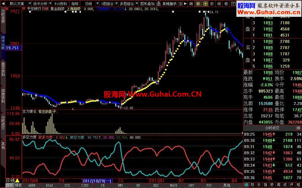
Task: Click the red gear icon above 分时走势
Action: [7, 9]
